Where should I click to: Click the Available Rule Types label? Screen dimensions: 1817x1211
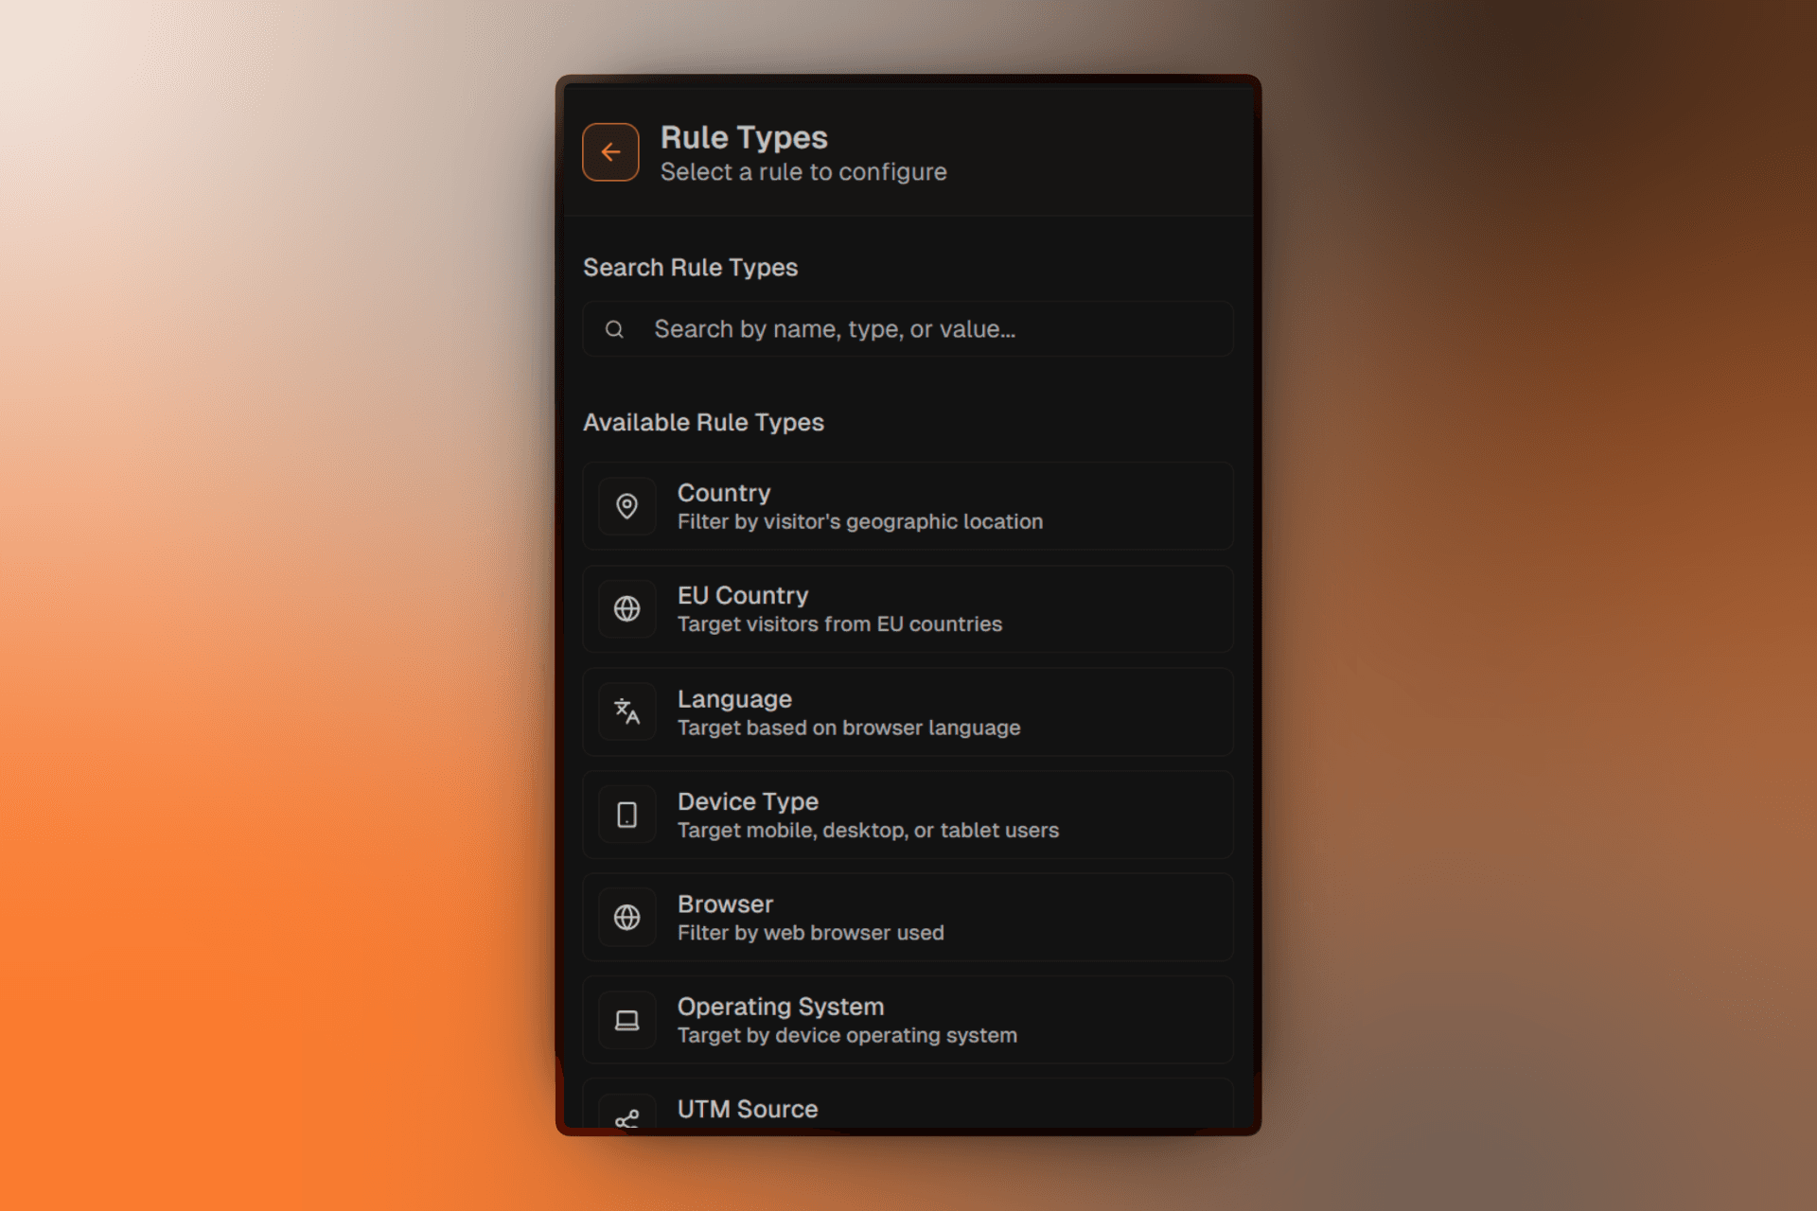coord(704,422)
